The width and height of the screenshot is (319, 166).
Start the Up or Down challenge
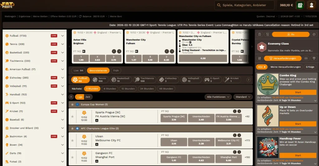click(x=298, y=124)
